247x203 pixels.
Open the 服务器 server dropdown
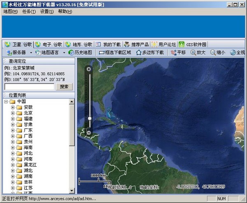(x=17, y=52)
